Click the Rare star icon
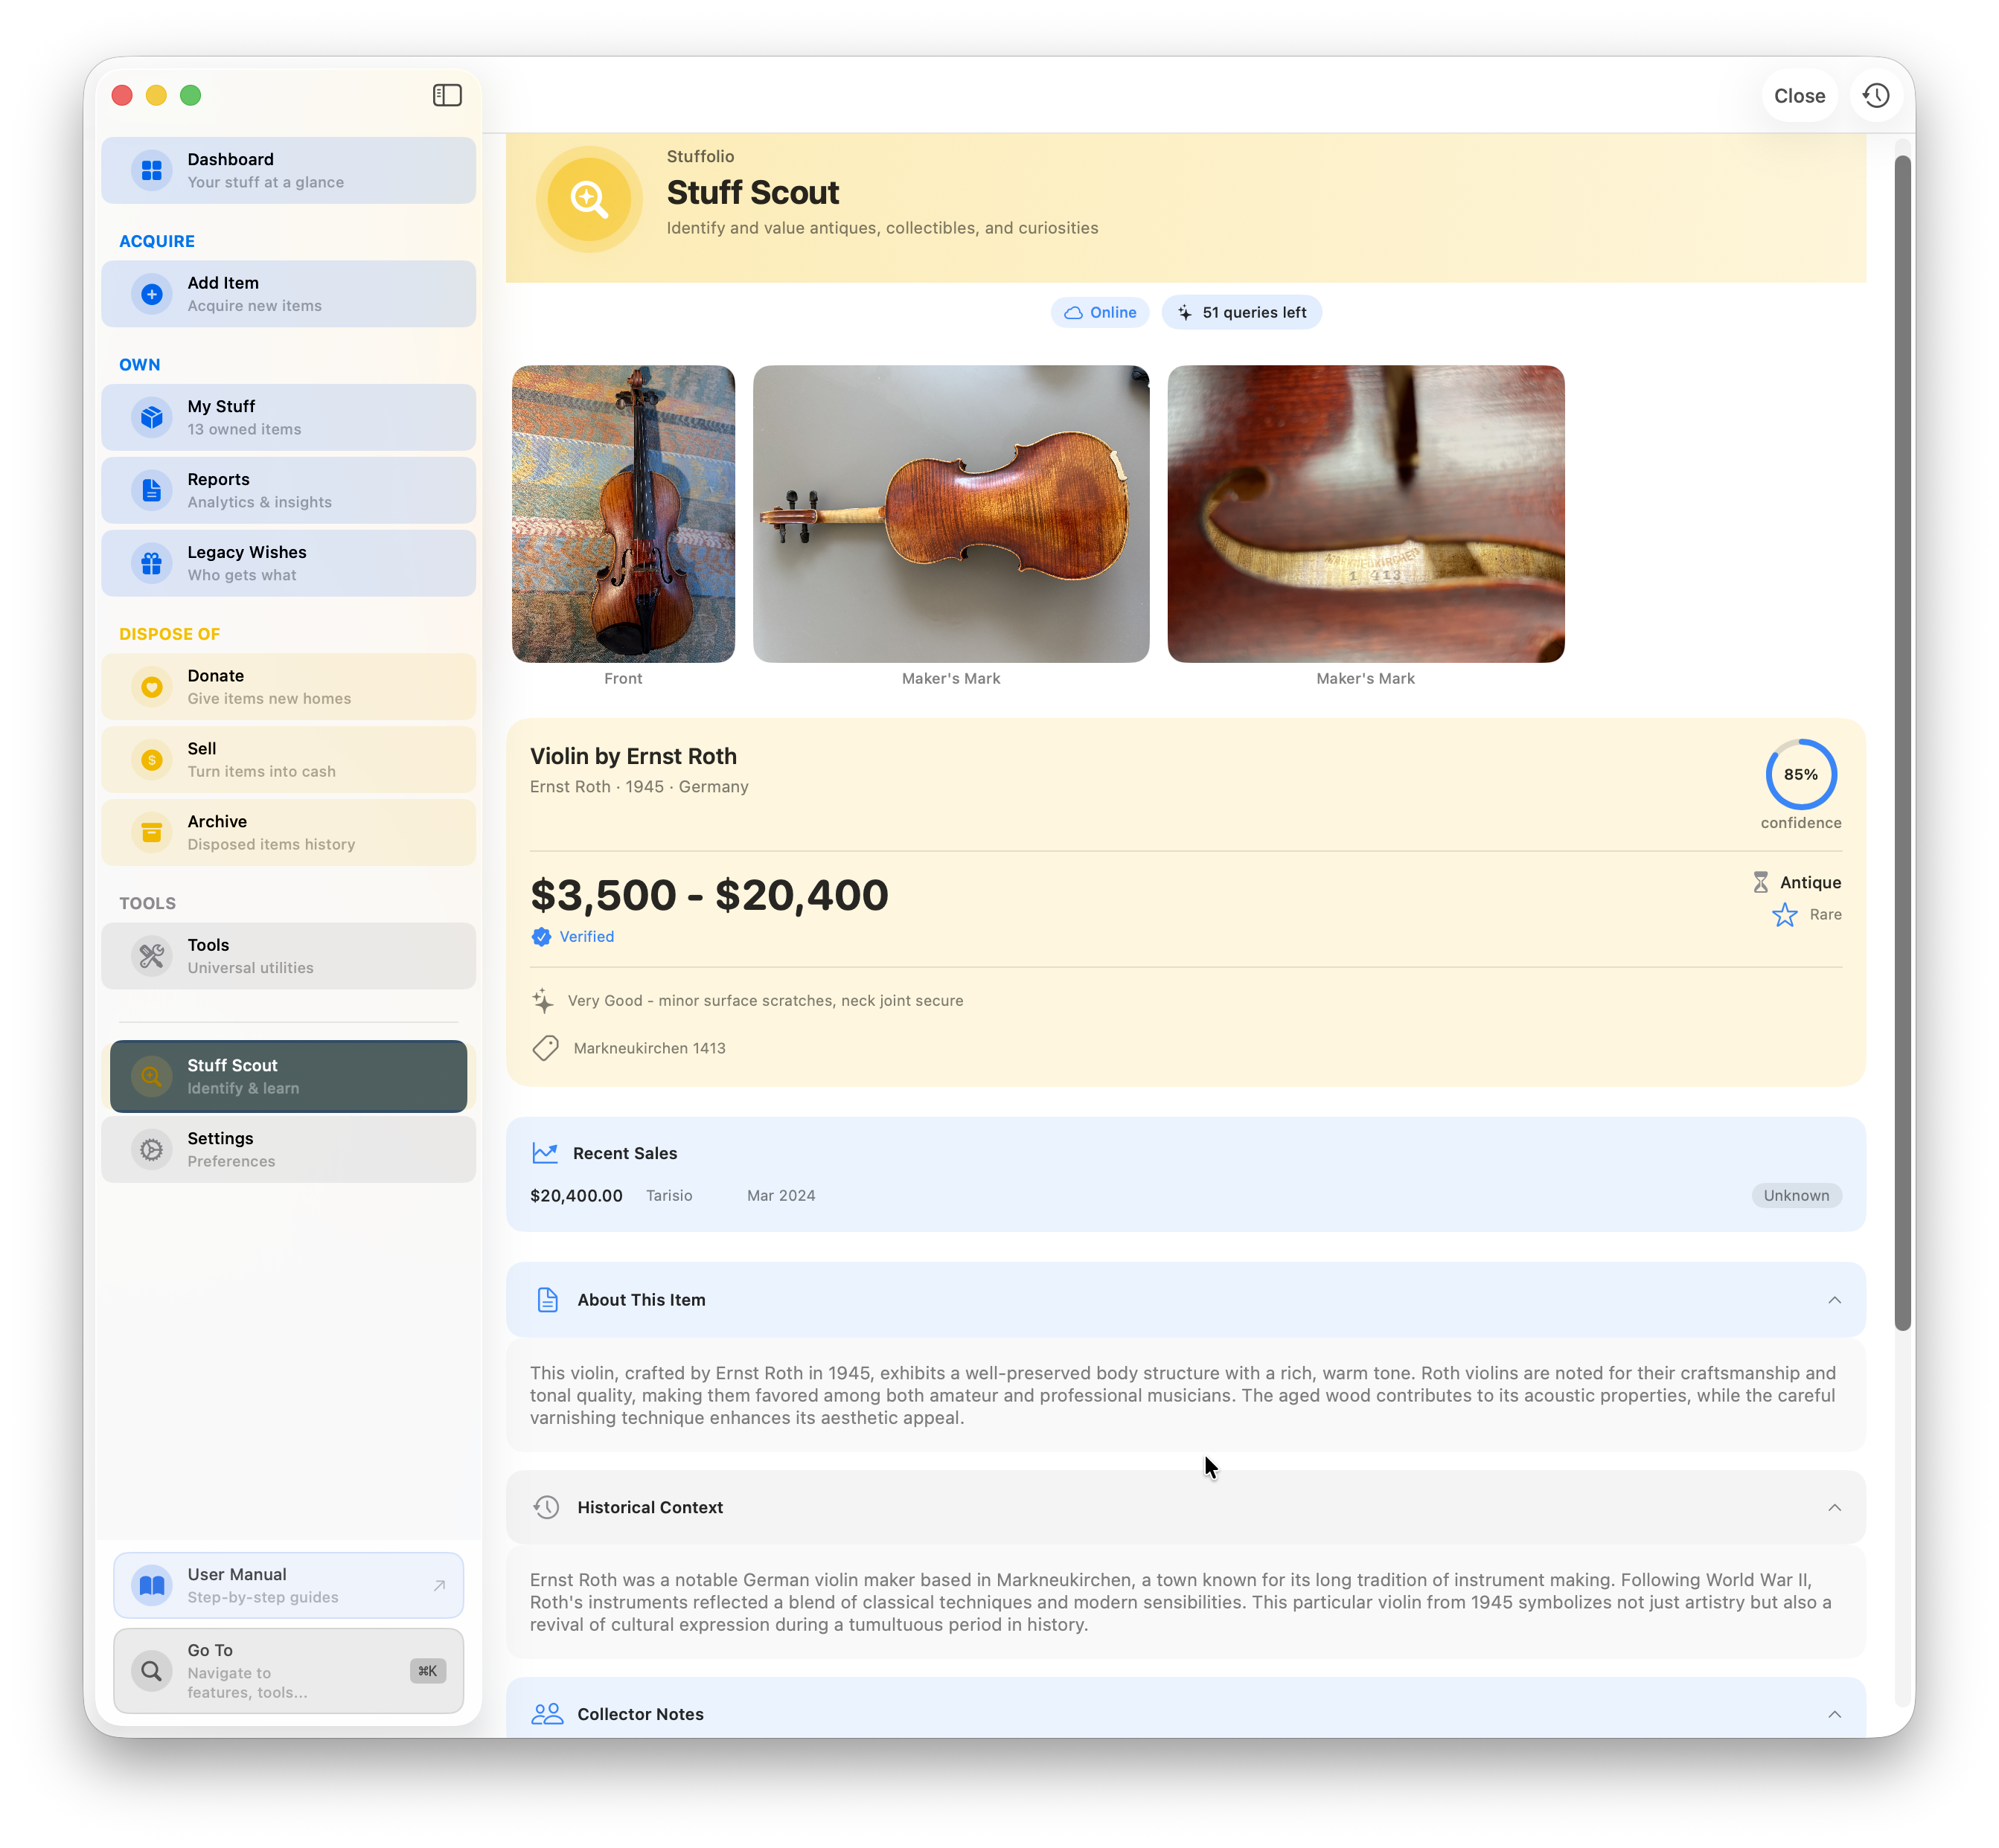 pos(1784,915)
